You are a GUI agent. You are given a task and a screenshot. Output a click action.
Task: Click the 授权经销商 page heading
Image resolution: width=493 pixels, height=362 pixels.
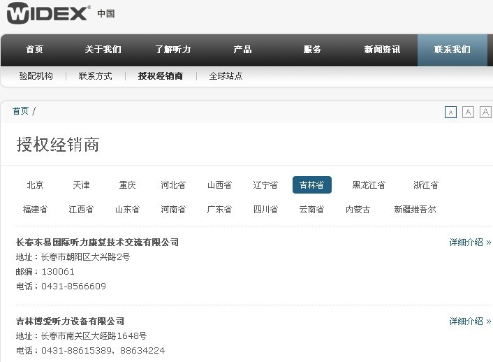(58, 145)
